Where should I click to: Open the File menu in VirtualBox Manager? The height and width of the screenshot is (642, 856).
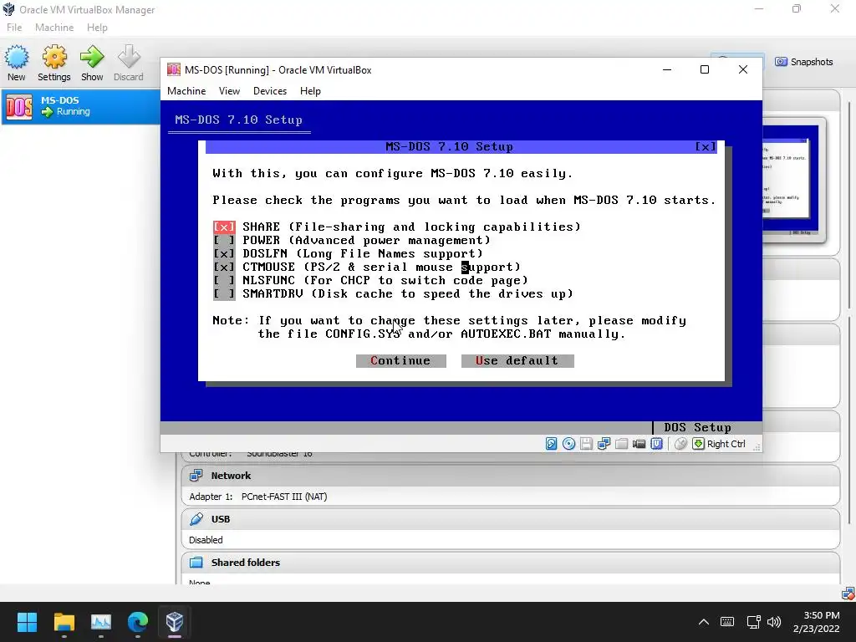tap(14, 28)
